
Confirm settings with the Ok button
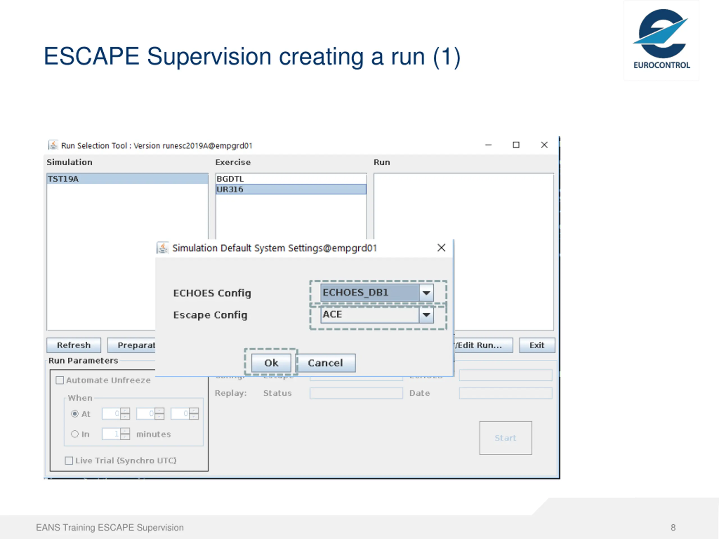pyautogui.click(x=271, y=363)
